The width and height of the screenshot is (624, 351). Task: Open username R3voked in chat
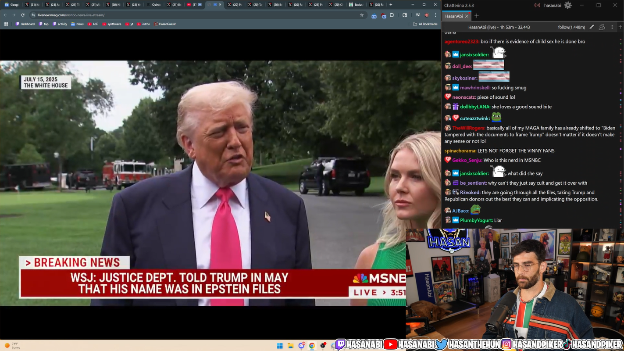point(470,193)
